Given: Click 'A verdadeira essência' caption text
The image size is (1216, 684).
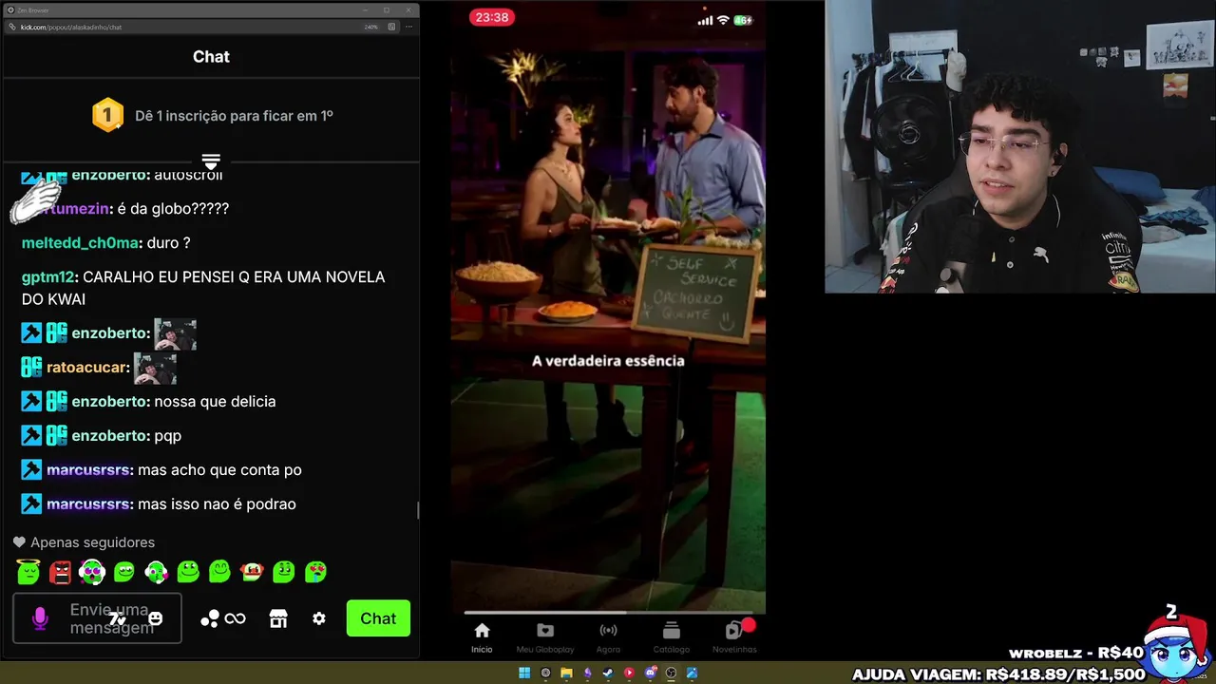Looking at the screenshot, I should 608,361.
